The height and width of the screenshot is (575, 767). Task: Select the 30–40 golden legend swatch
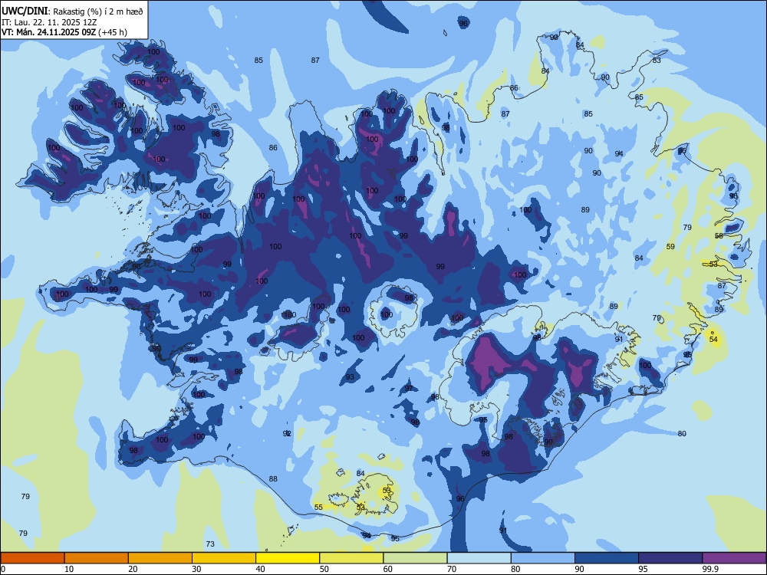point(224,558)
